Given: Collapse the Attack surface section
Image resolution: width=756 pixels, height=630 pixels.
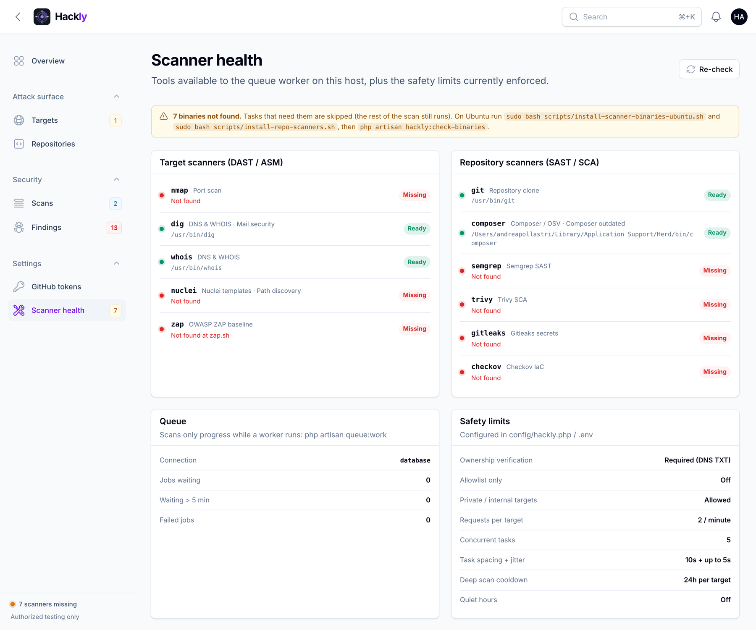Looking at the screenshot, I should (x=117, y=97).
